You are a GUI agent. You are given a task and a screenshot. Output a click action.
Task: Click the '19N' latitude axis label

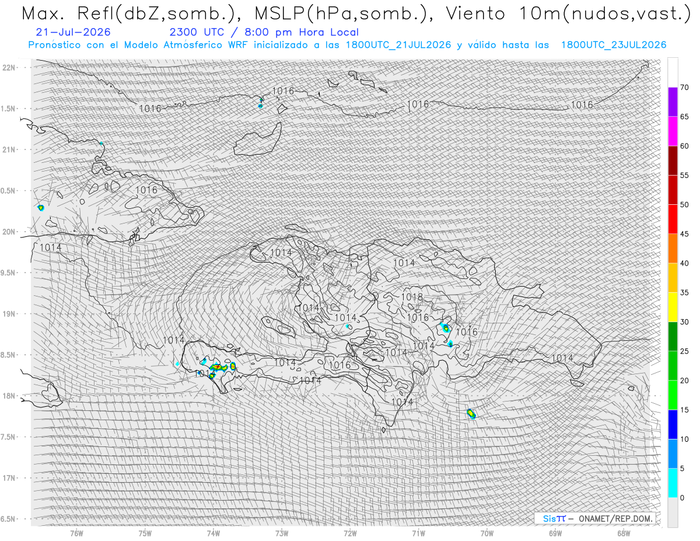(x=9, y=314)
